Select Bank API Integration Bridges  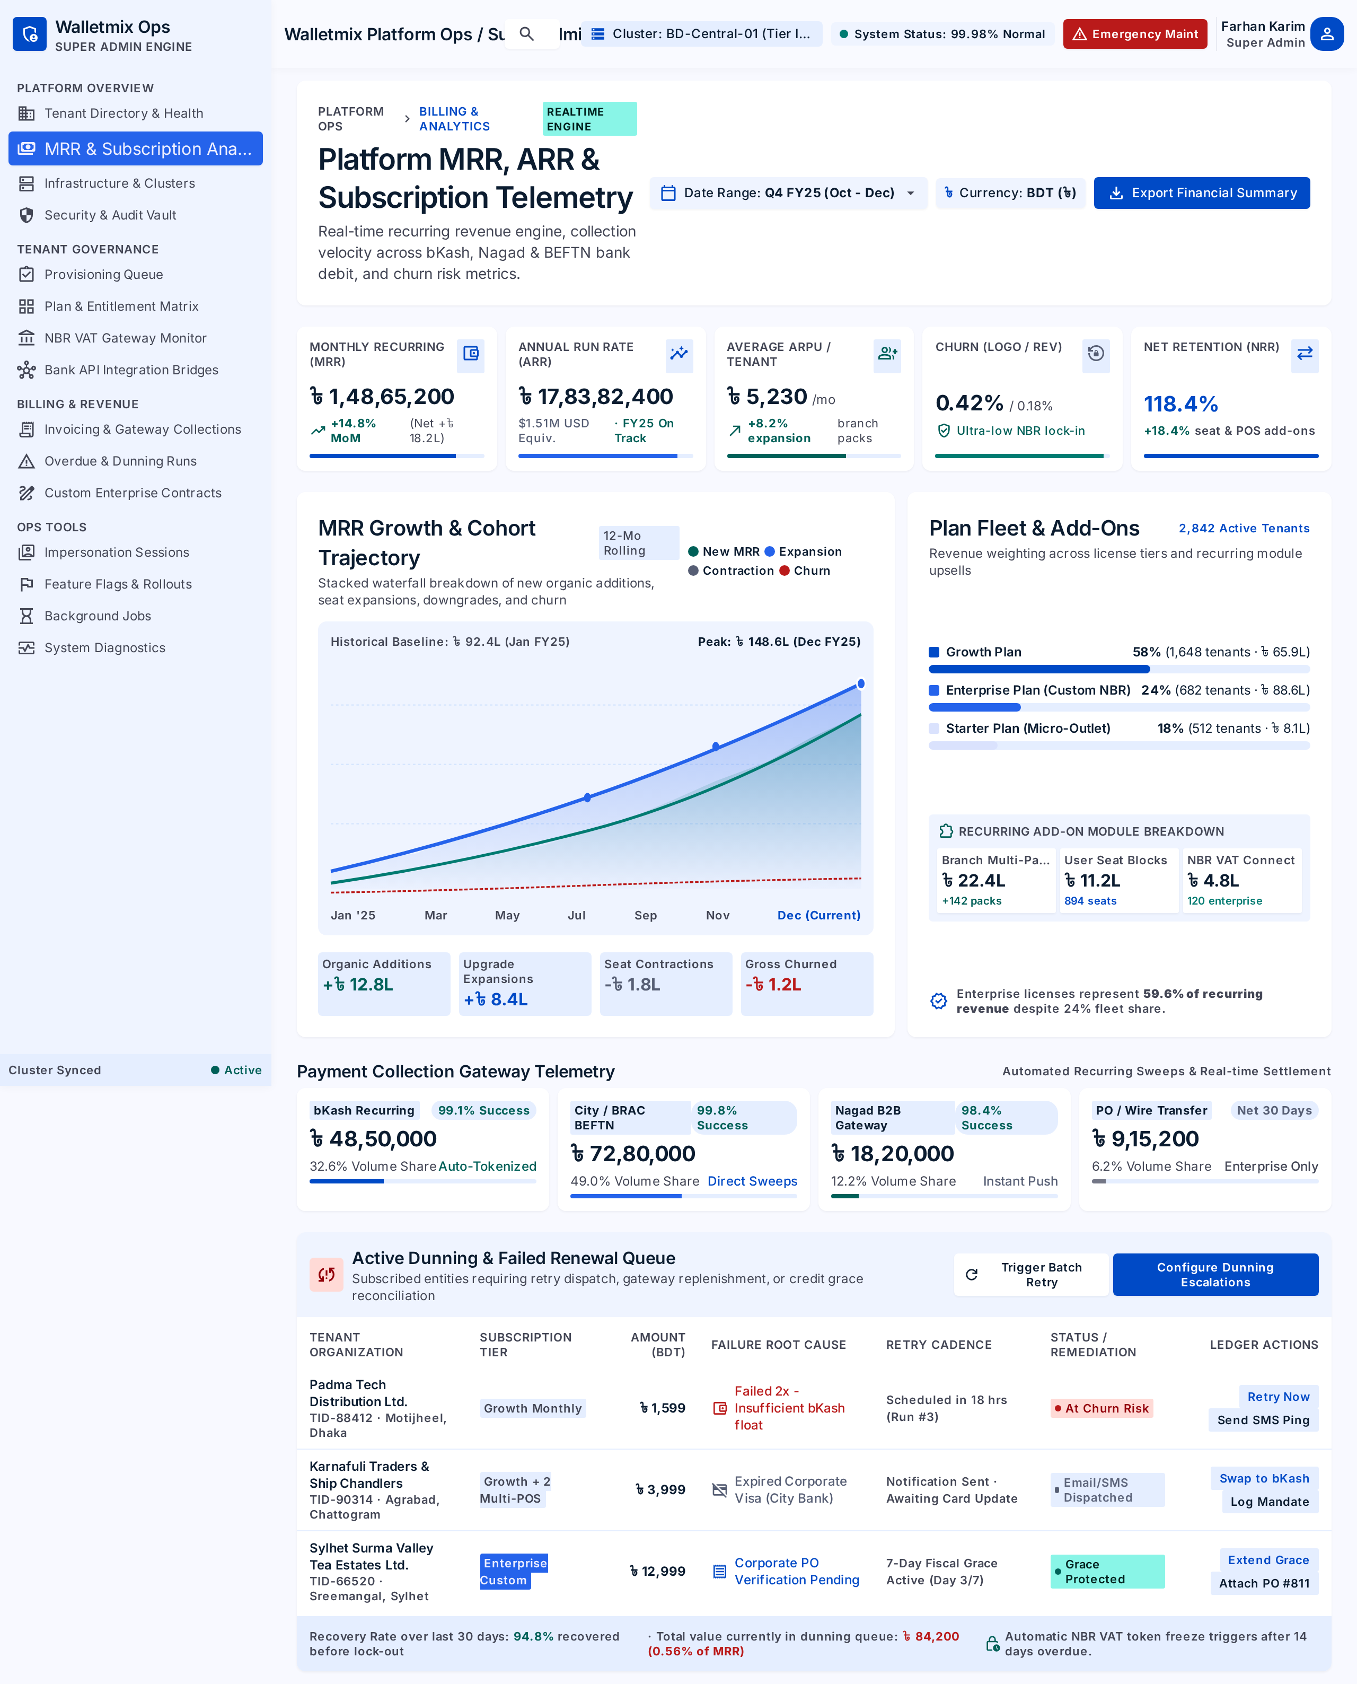pyautogui.click(x=135, y=370)
